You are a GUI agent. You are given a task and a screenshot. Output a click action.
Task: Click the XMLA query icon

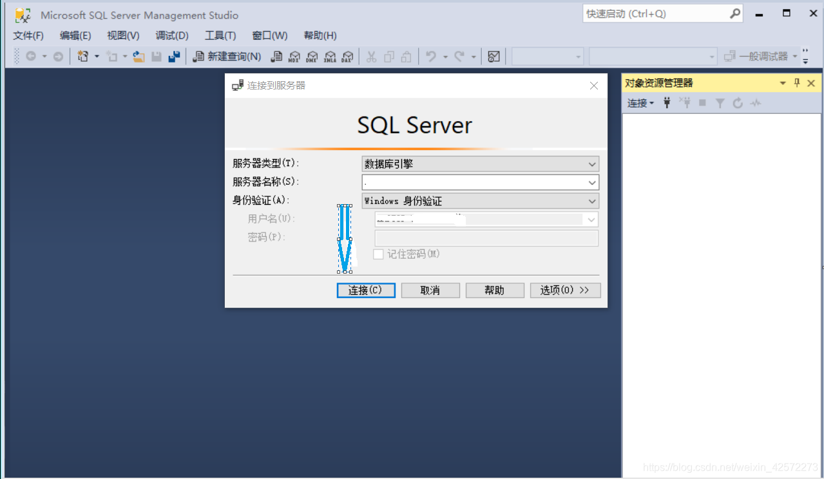(x=330, y=57)
